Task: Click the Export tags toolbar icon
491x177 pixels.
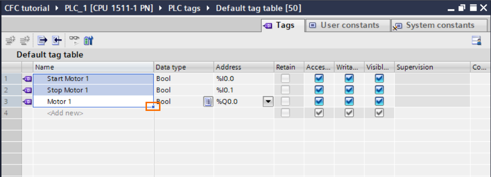Action: [42, 41]
